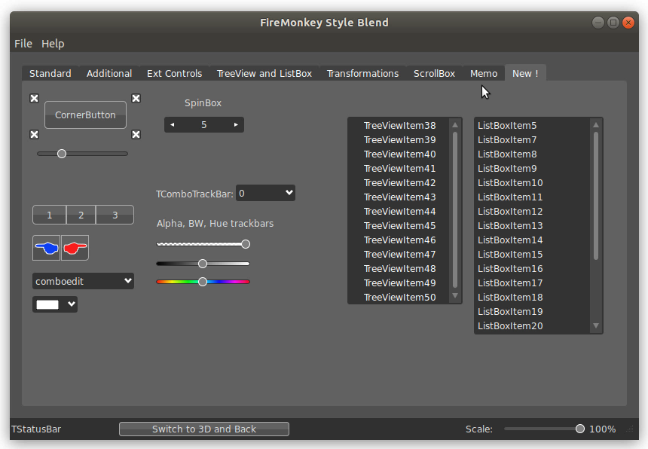Screen dimensions: 648x449
Task: Select ListBoxItem9 in the list
Action: [x=533, y=169]
